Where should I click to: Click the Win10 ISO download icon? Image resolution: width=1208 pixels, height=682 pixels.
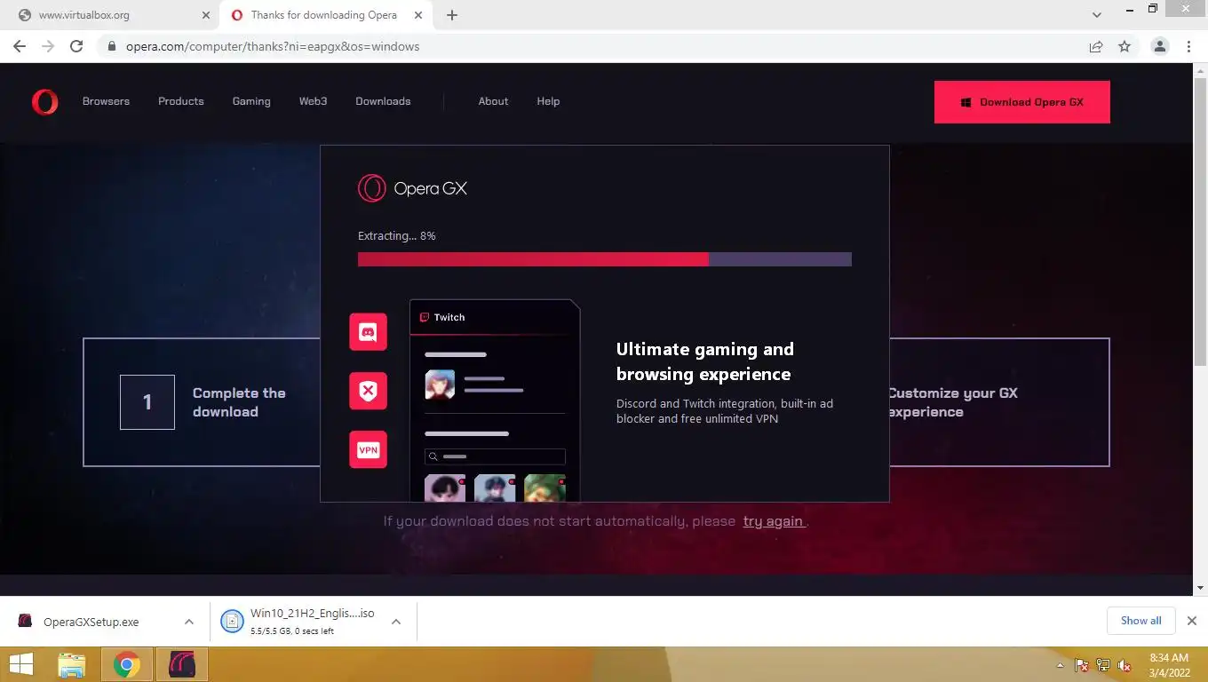click(x=232, y=622)
